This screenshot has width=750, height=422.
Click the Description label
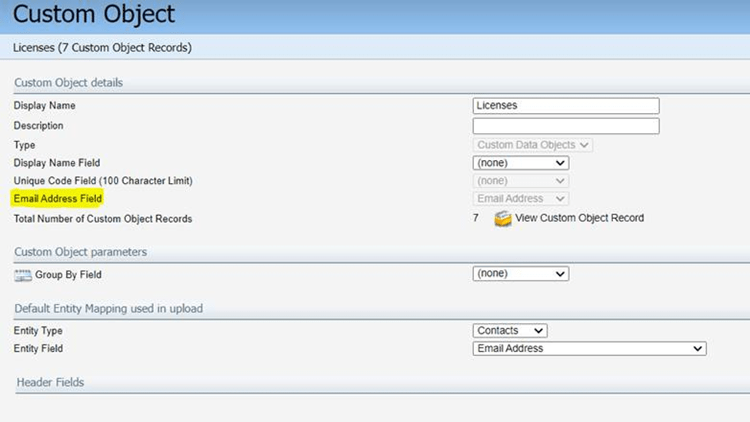pos(38,126)
